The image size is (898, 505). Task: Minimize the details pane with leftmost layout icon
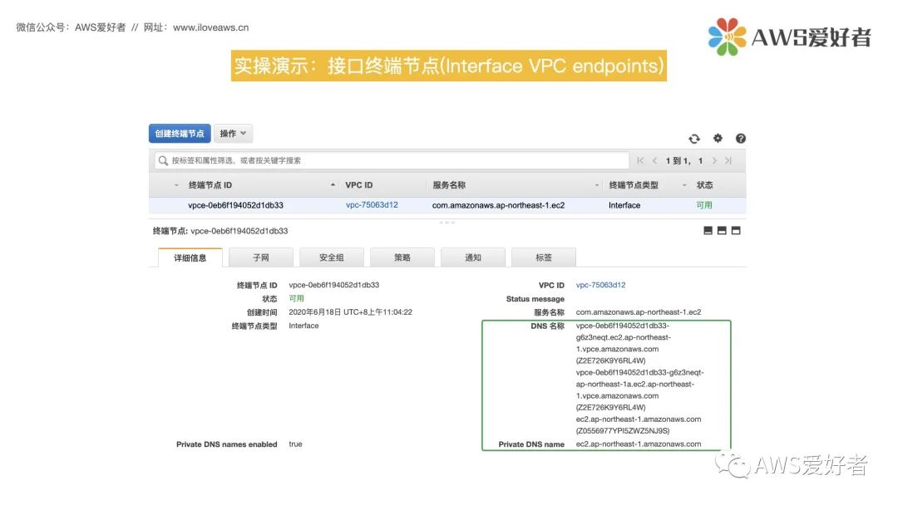[x=708, y=230]
